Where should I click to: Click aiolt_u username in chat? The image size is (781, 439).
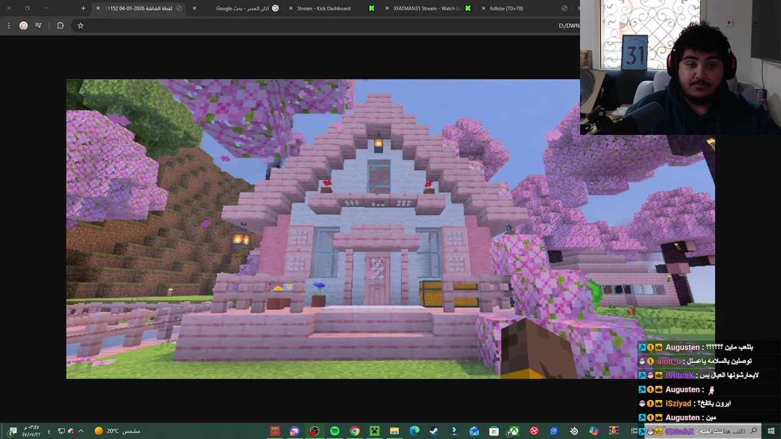(x=669, y=362)
